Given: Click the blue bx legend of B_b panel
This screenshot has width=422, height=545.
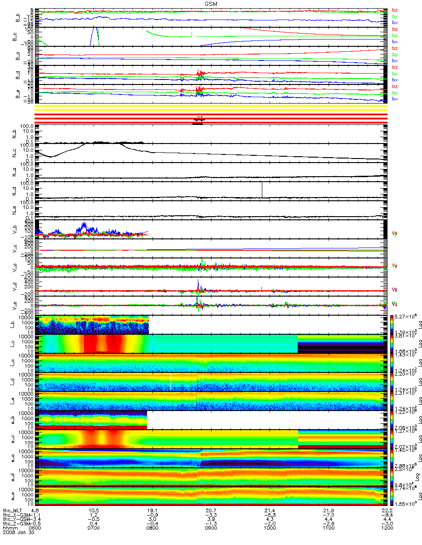Looking at the screenshot, I should [x=395, y=22].
